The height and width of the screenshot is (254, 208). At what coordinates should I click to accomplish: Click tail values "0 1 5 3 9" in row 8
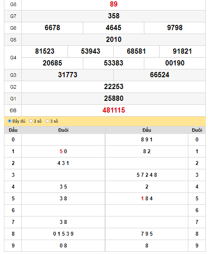(63, 234)
